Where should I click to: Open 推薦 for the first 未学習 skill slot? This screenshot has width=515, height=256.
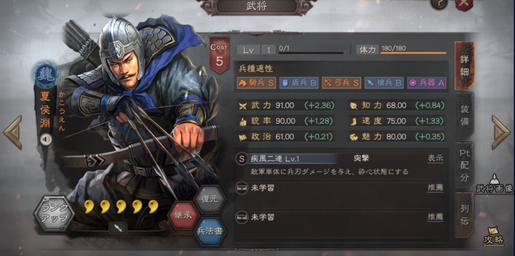point(435,188)
